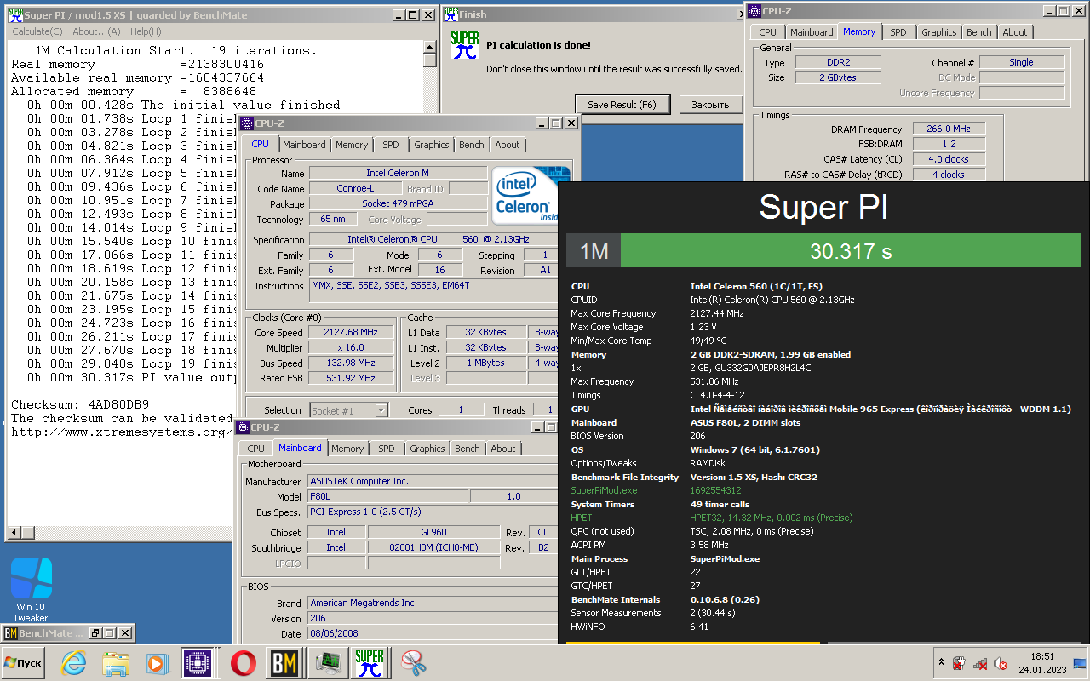Open CPU tab in CPU-Z Mainboard window
The width and height of the screenshot is (1090, 681).
point(255,449)
